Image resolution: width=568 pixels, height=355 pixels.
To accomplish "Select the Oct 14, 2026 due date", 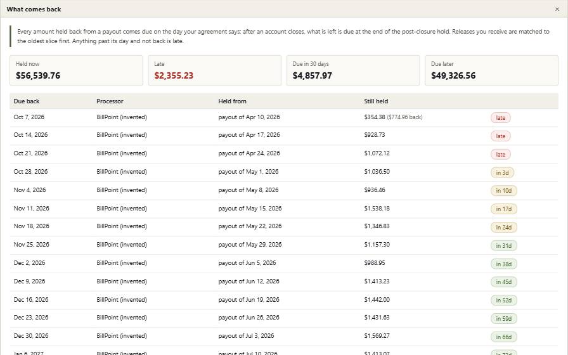I will pos(30,135).
